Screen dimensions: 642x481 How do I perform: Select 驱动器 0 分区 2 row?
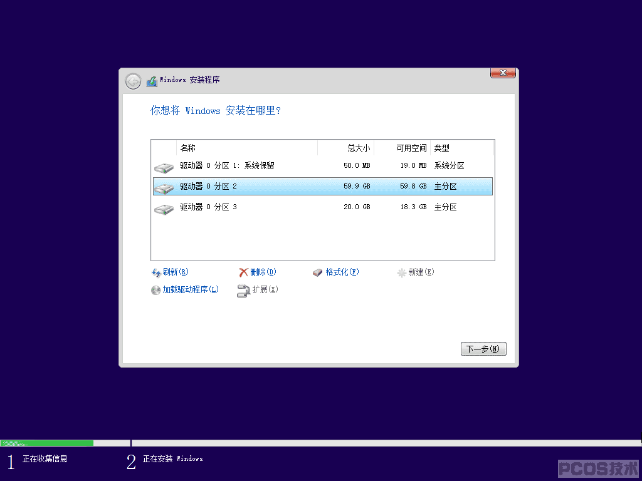pyautogui.click(x=323, y=186)
